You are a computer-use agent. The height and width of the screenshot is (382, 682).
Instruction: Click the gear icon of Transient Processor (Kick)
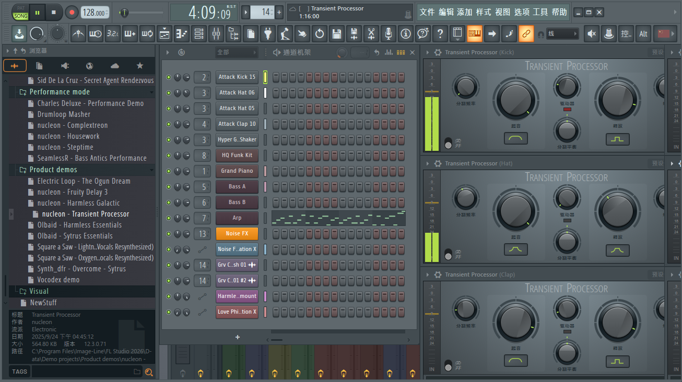tap(438, 52)
